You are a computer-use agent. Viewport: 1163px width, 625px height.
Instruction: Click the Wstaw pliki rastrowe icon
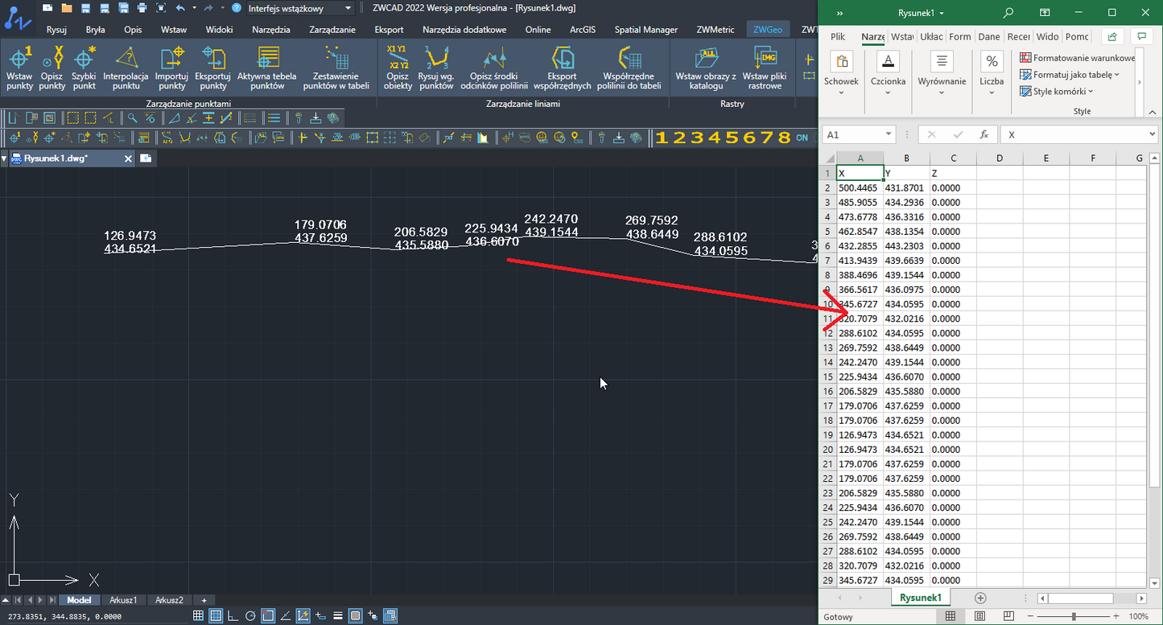(764, 68)
